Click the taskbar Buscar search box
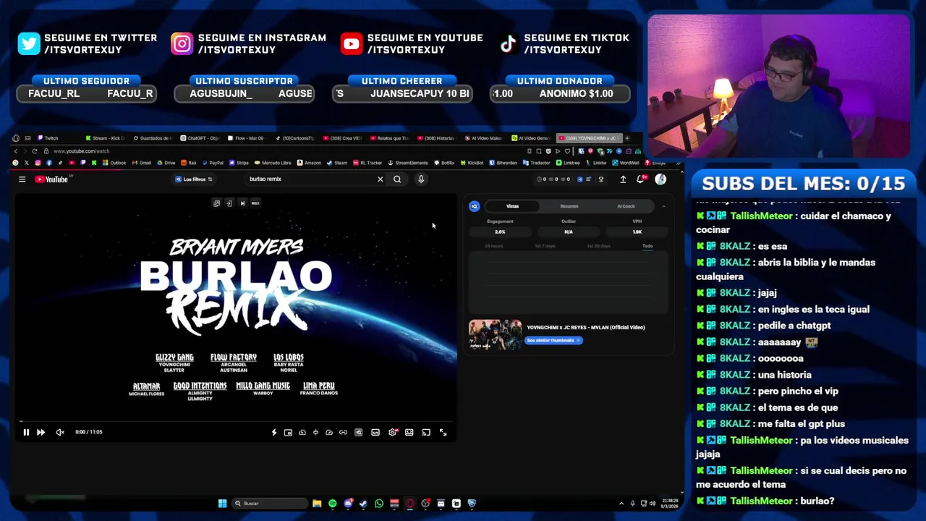This screenshot has width=926, height=521. click(269, 504)
